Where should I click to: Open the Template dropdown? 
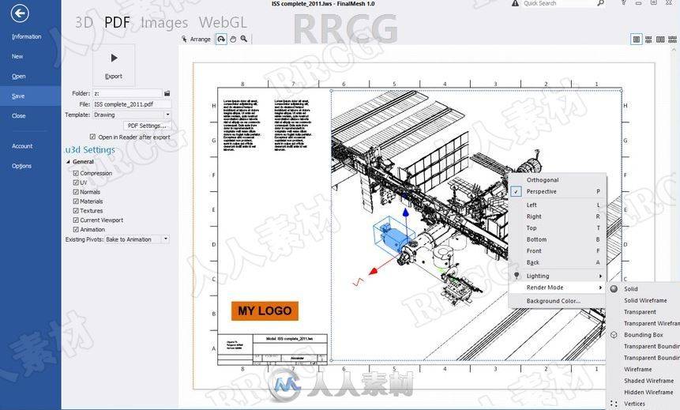(167, 115)
